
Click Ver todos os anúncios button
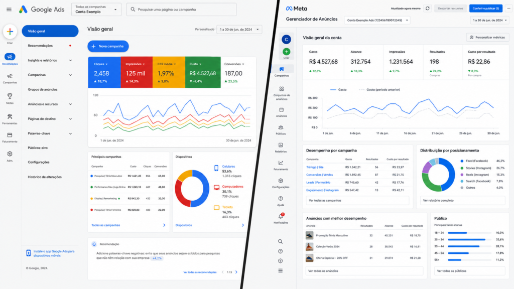pos(364,271)
